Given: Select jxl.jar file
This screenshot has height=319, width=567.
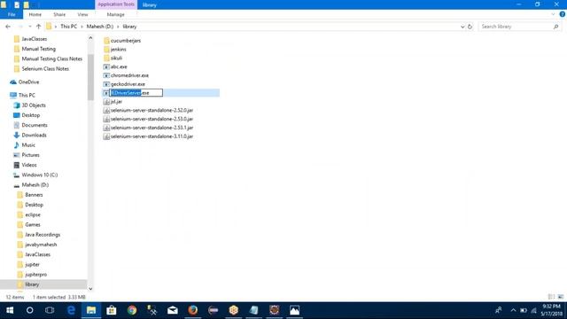Looking at the screenshot, I should [x=116, y=102].
